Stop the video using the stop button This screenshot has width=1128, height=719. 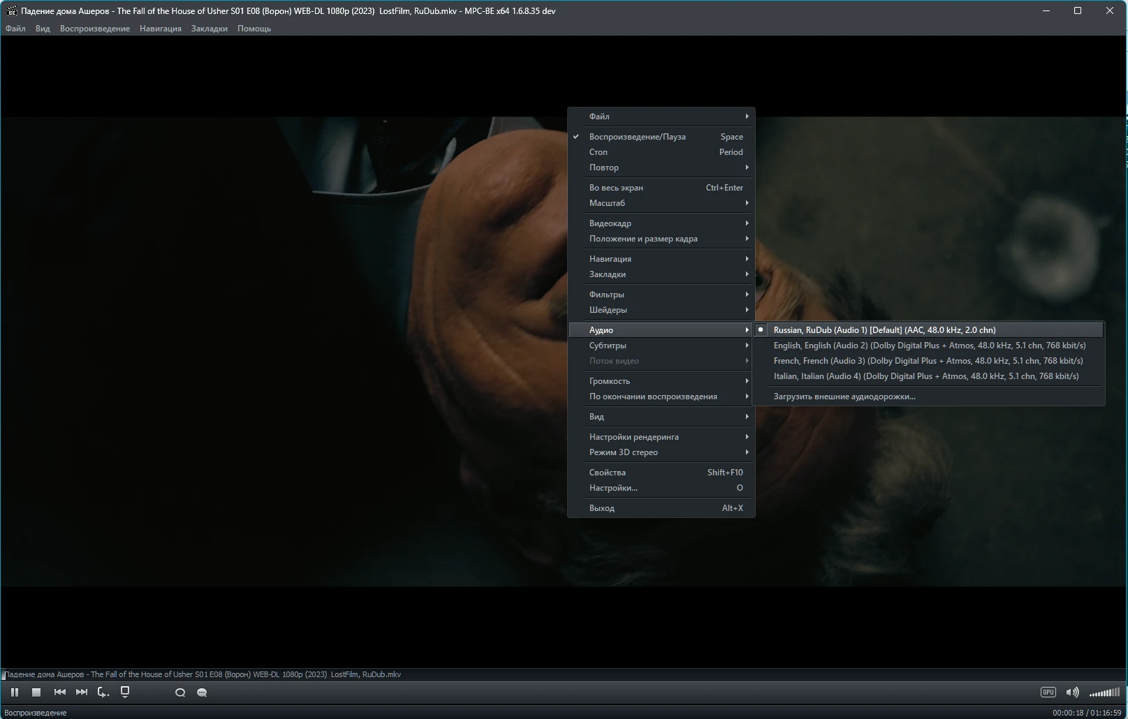pos(36,692)
